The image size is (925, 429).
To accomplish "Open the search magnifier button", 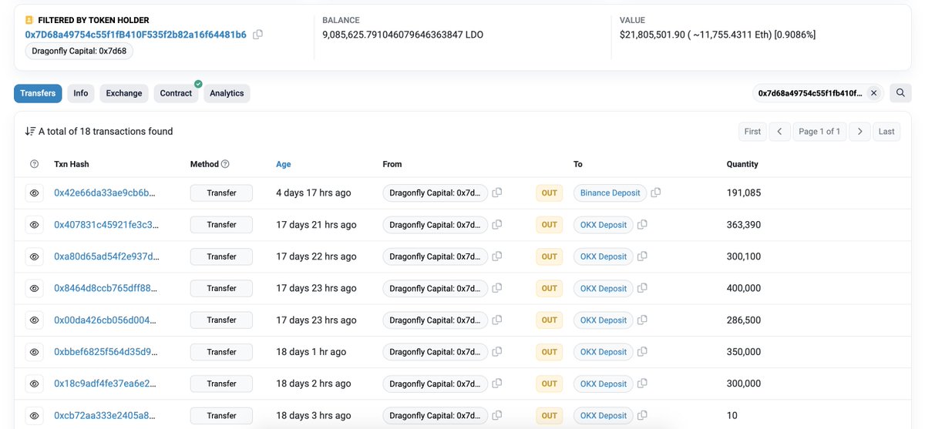I will coord(900,93).
